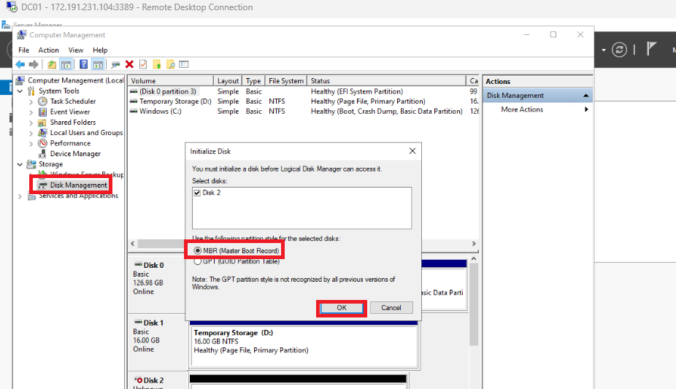
Task: Sort by the Volume column header
Action: point(171,80)
